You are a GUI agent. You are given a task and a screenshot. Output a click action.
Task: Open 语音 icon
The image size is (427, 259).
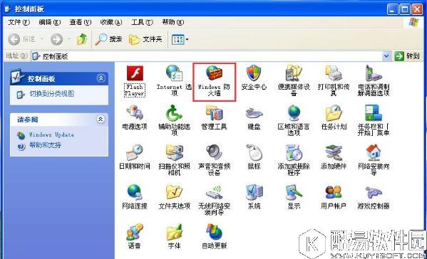coord(135,231)
